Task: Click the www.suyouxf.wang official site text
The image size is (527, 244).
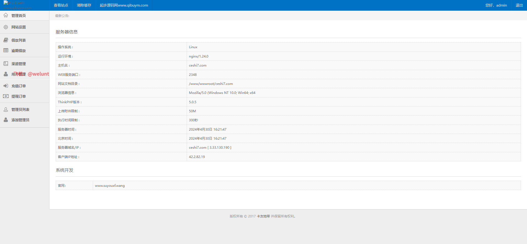Action: [x=110, y=186]
